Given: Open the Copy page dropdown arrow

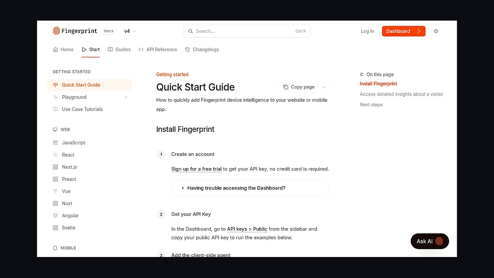Looking at the screenshot, I should (x=324, y=87).
